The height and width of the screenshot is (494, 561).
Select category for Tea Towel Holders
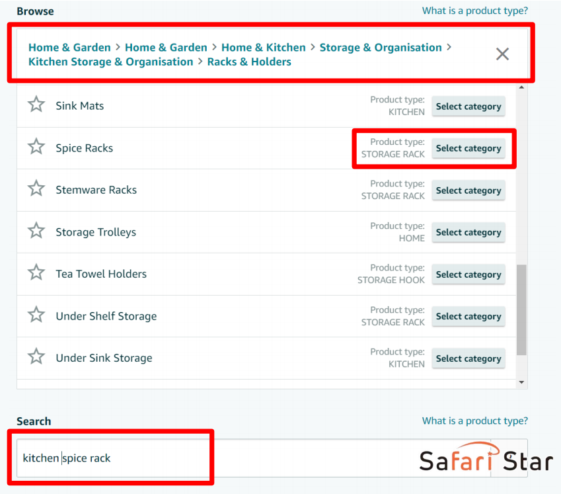pyautogui.click(x=468, y=274)
